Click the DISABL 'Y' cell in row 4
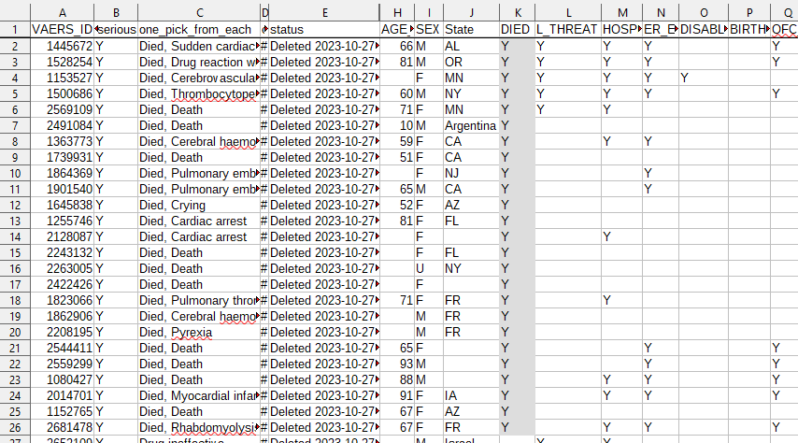The image size is (798, 443). click(704, 78)
